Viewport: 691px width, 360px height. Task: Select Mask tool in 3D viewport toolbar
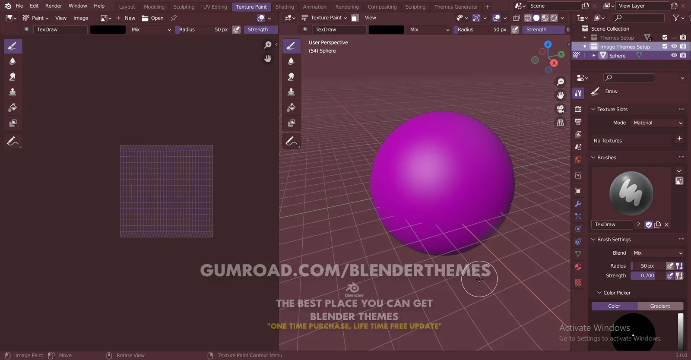pos(292,123)
